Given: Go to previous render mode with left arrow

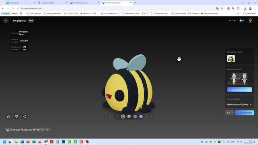Looking at the screenshot, I should (106, 116).
